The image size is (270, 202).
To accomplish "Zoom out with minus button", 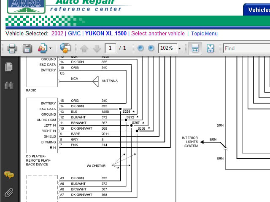I will [140, 48].
